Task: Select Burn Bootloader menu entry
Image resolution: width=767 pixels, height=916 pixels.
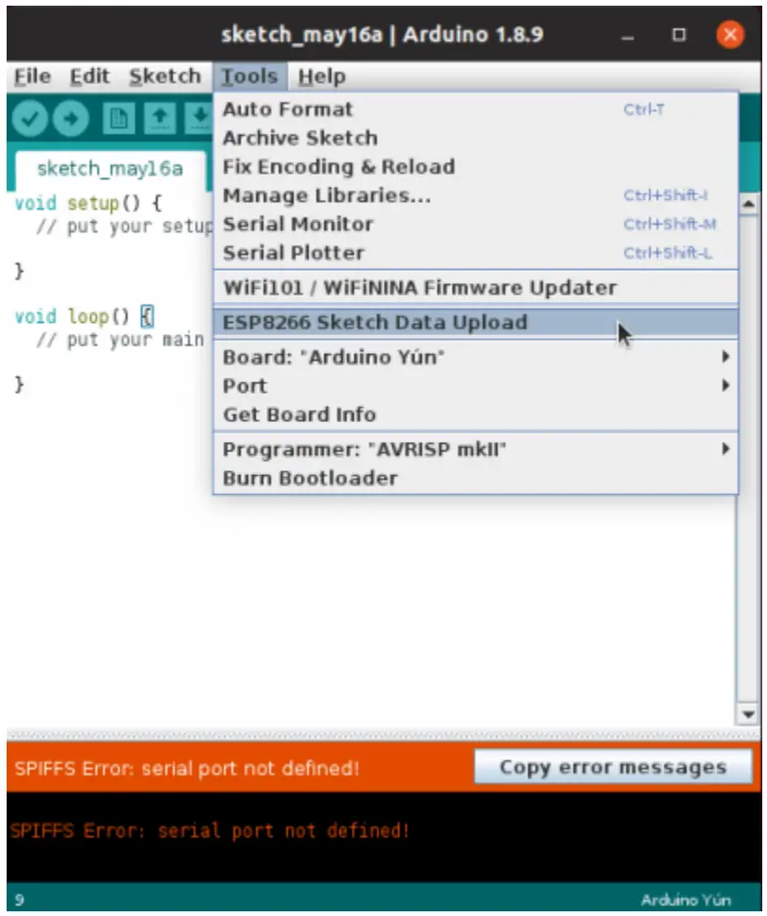Action: (475, 478)
